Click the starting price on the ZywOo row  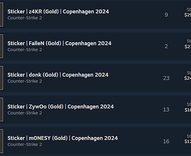pos(188,110)
